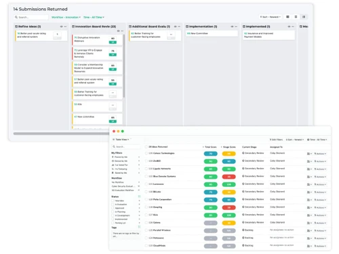Open the more menu of Refine Ideas column
This screenshot has width=339, height=254.
coord(65,26)
